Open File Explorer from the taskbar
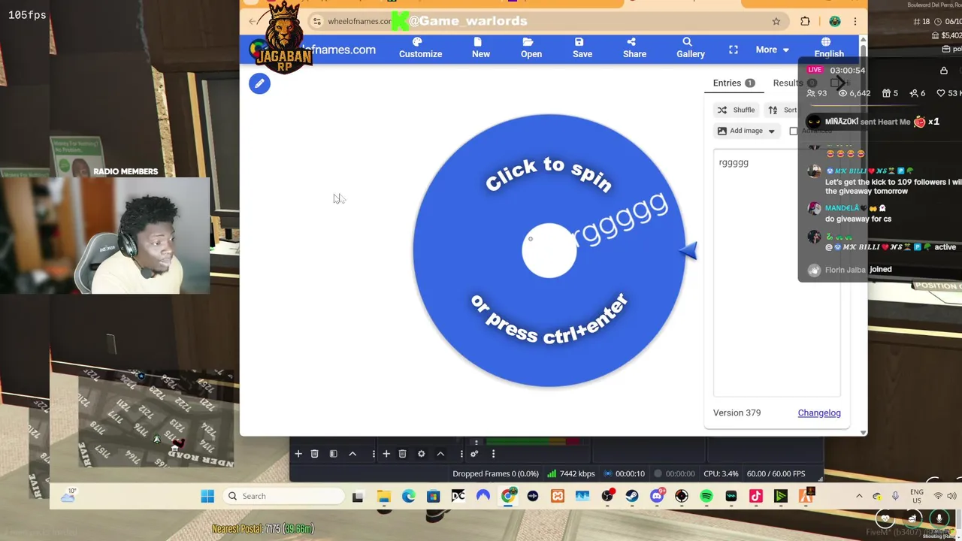The image size is (962, 541). tap(384, 496)
